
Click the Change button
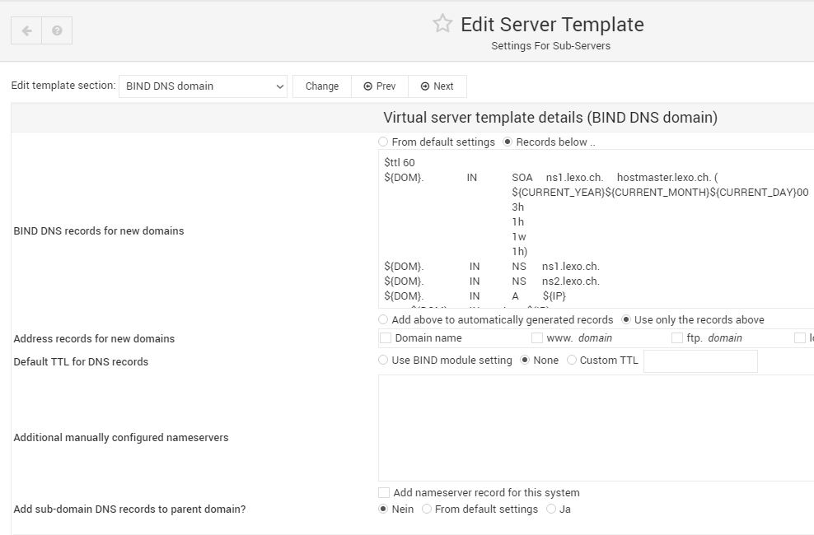tap(322, 86)
